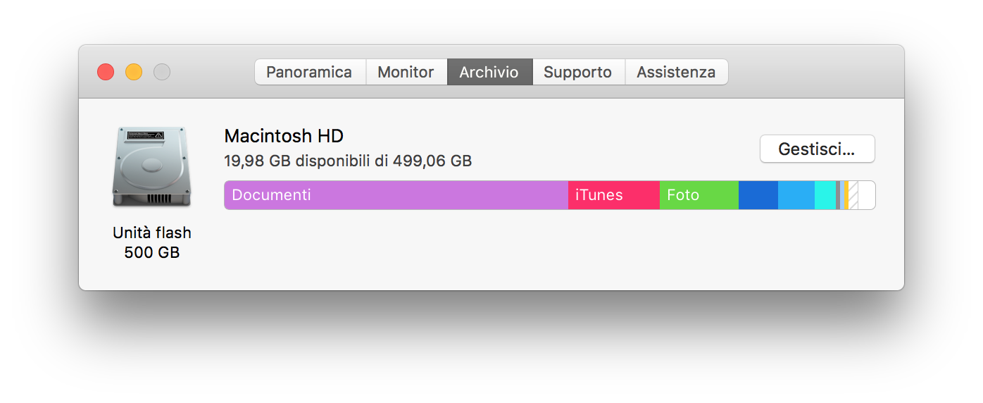Viewport: 983px width, 403px height.
Task: Select the Archivio tab
Action: pyautogui.click(x=489, y=72)
